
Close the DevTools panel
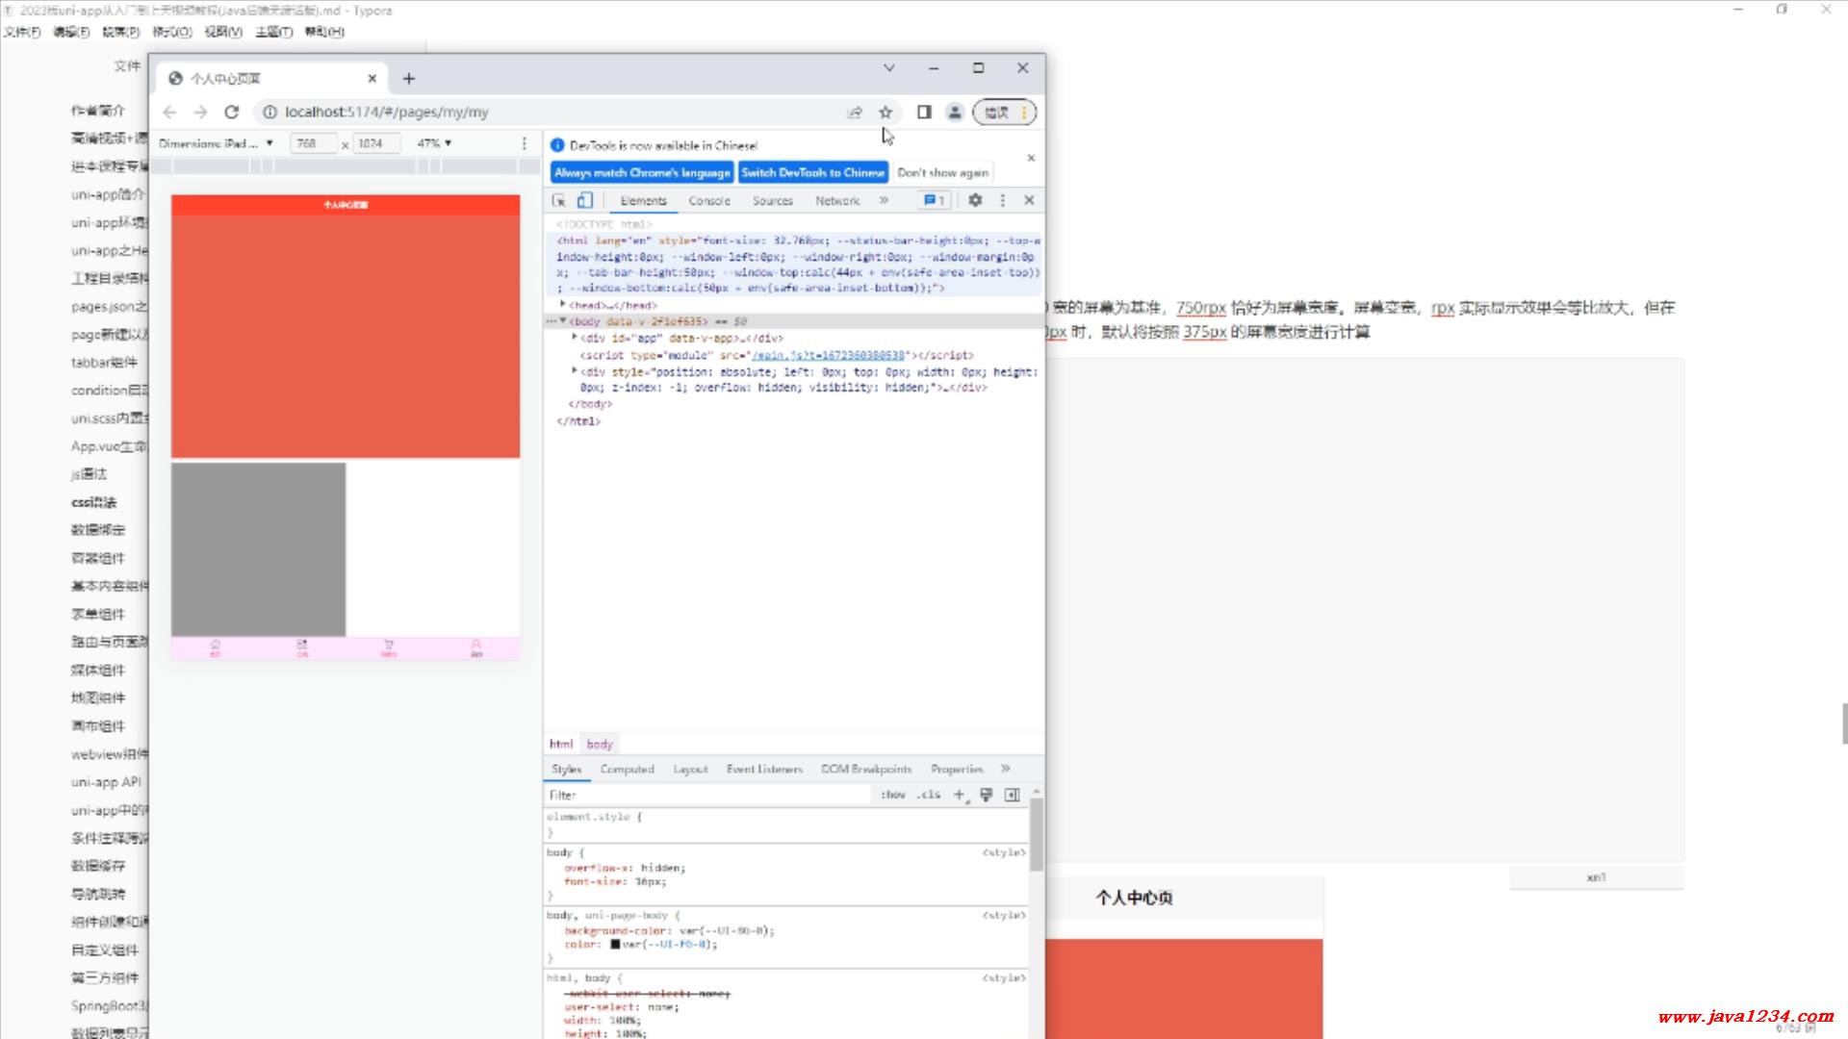pyautogui.click(x=1029, y=200)
